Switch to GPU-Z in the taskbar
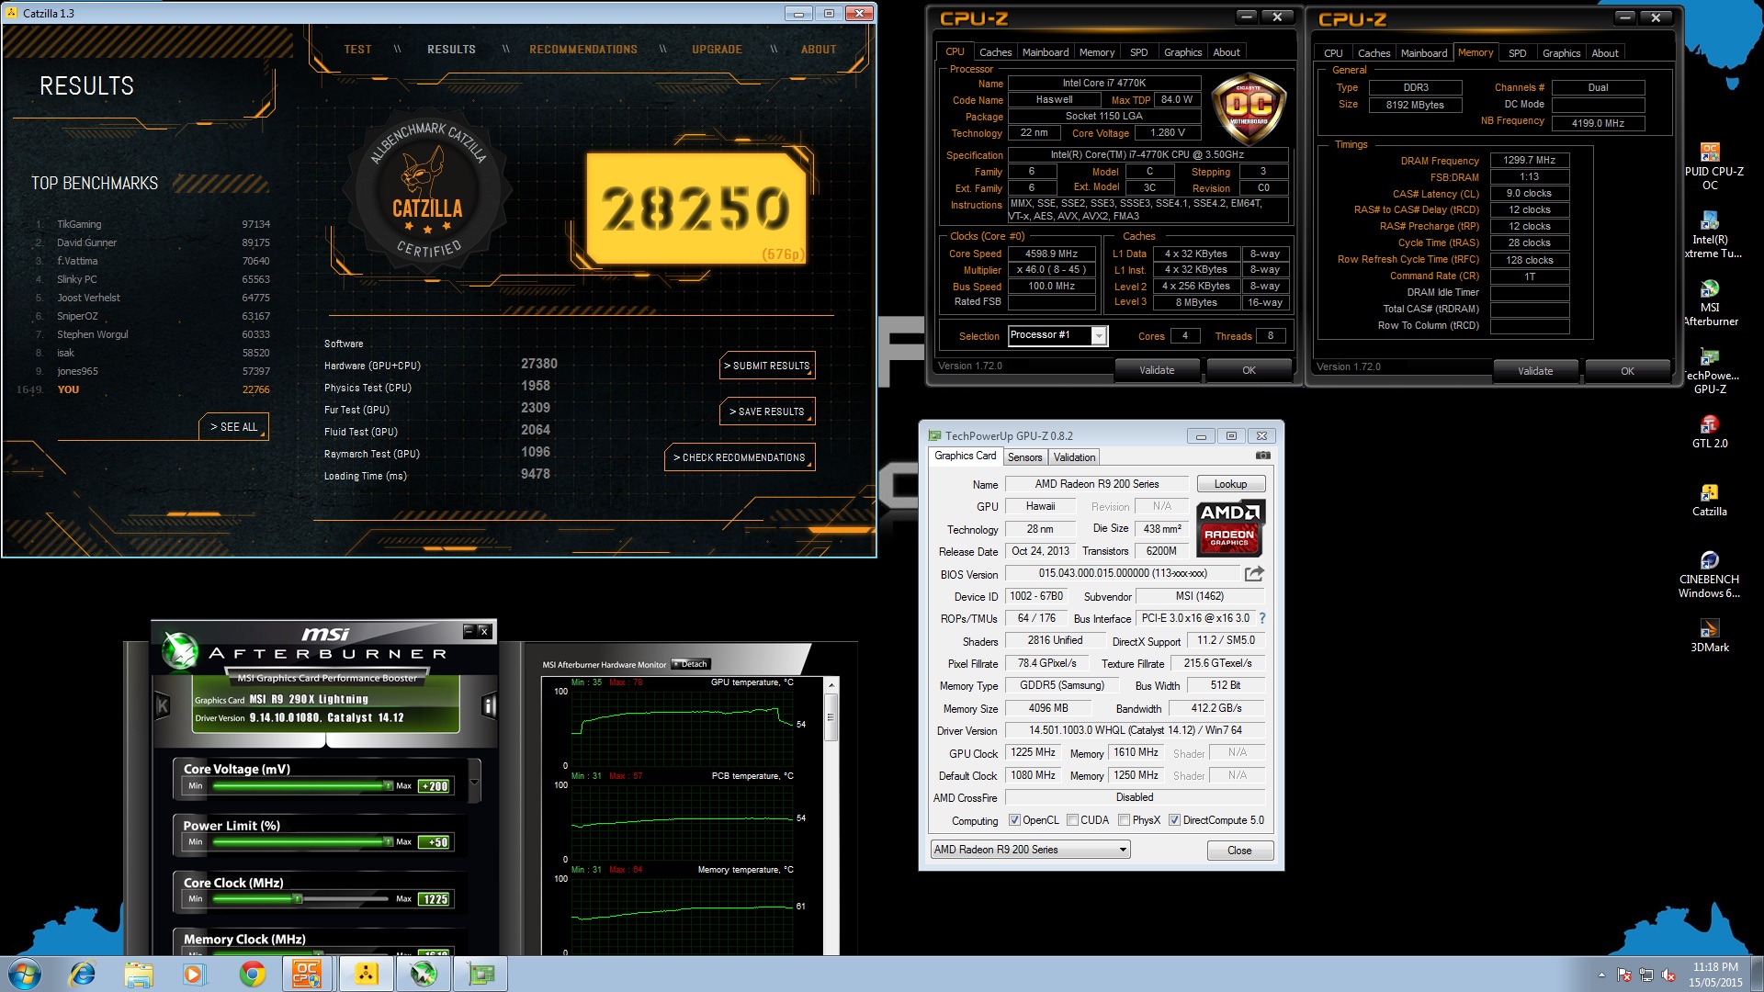 click(481, 974)
